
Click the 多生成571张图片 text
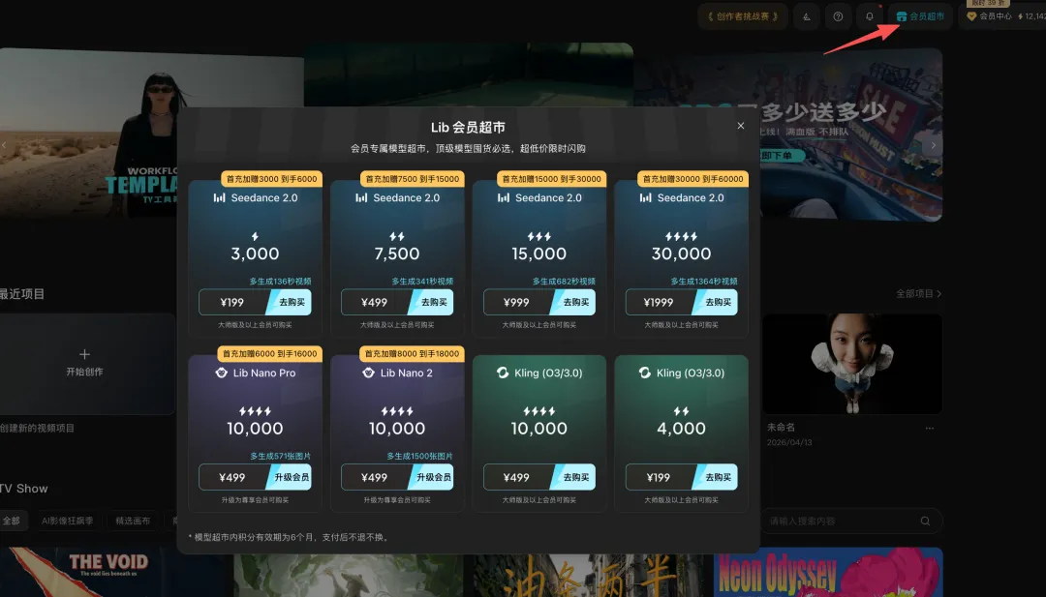pyautogui.click(x=280, y=457)
